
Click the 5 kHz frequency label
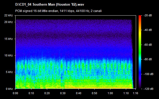point(9,72)
